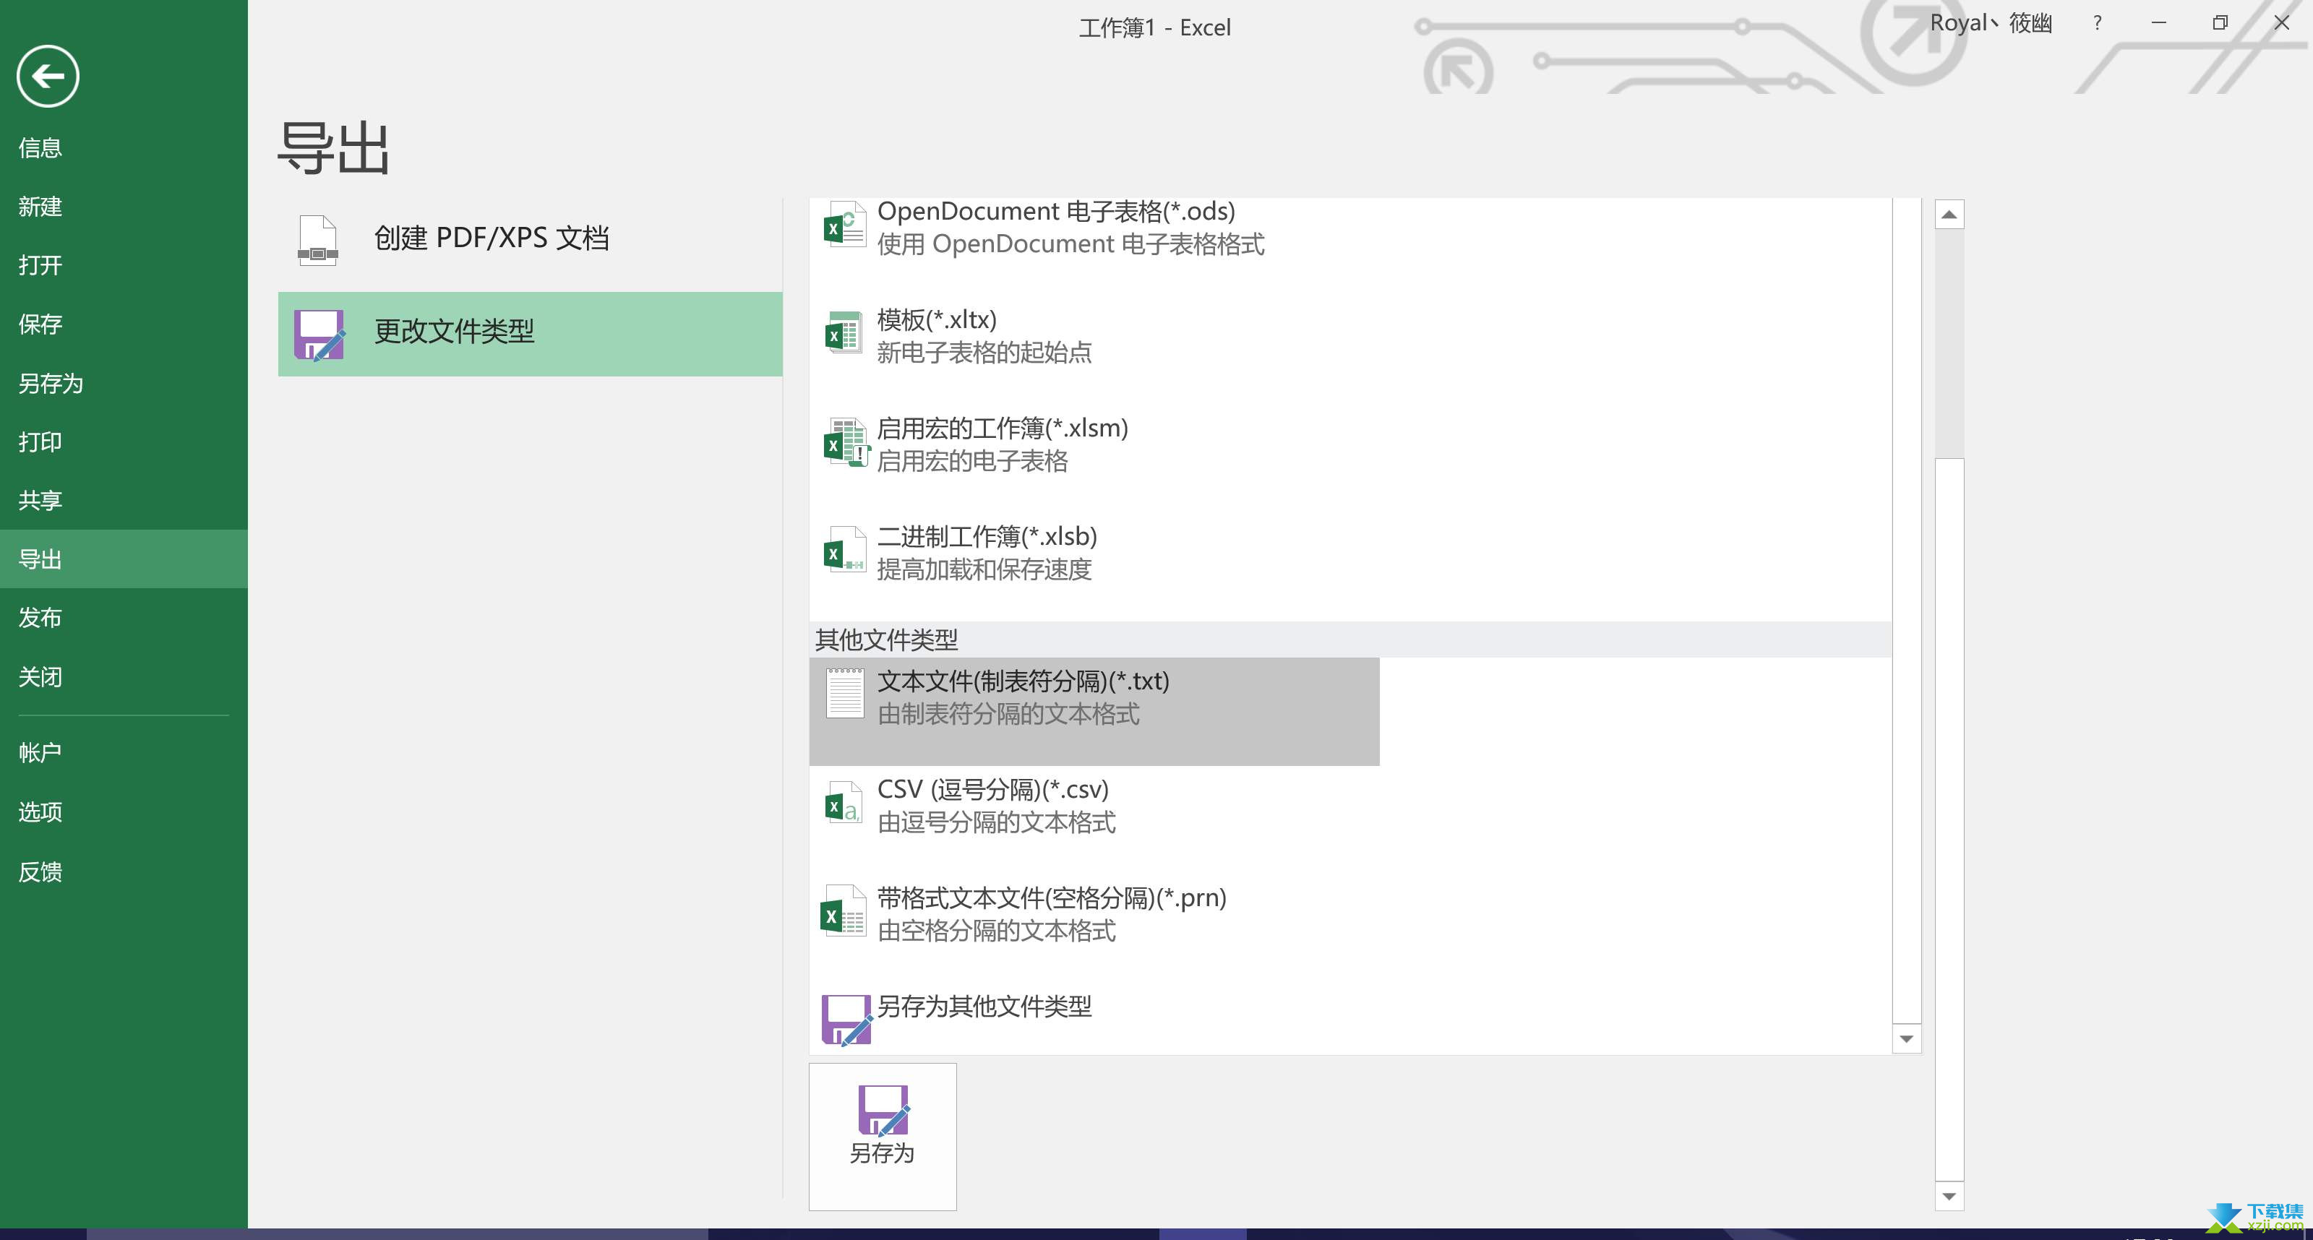Open the 共享 page
This screenshot has height=1240, width=2313.
coord(124,500)
